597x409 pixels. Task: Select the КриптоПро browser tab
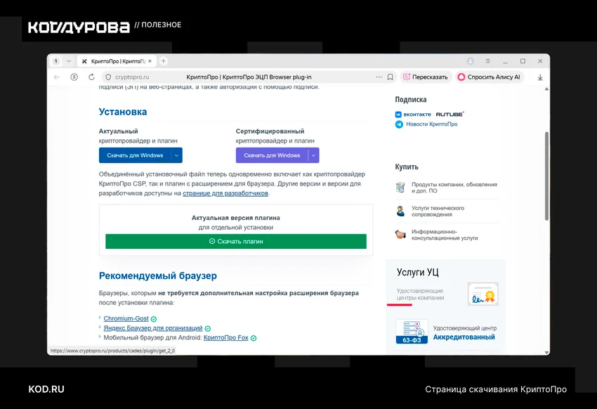tap(117, 61)
